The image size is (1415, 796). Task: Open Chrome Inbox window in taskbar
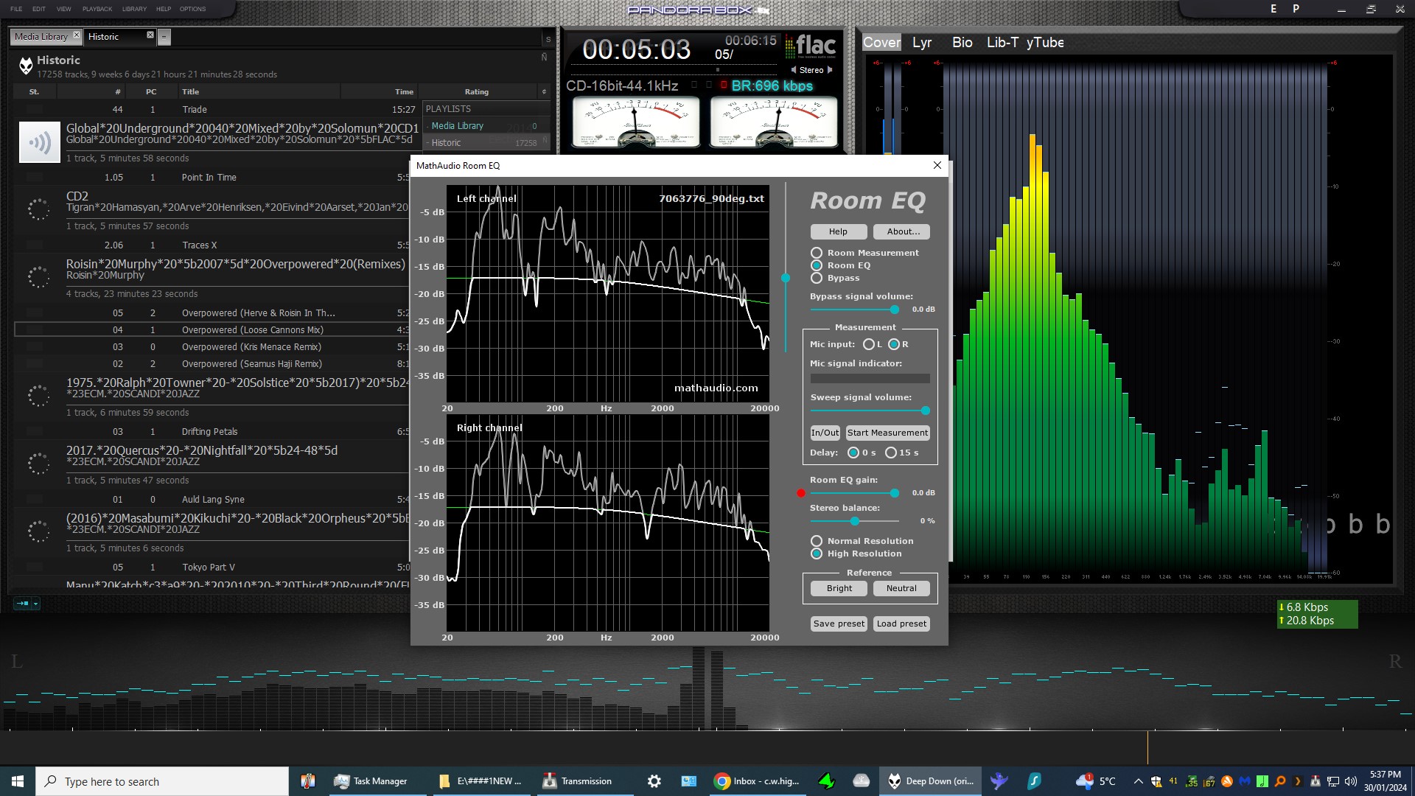click(757, 781)
